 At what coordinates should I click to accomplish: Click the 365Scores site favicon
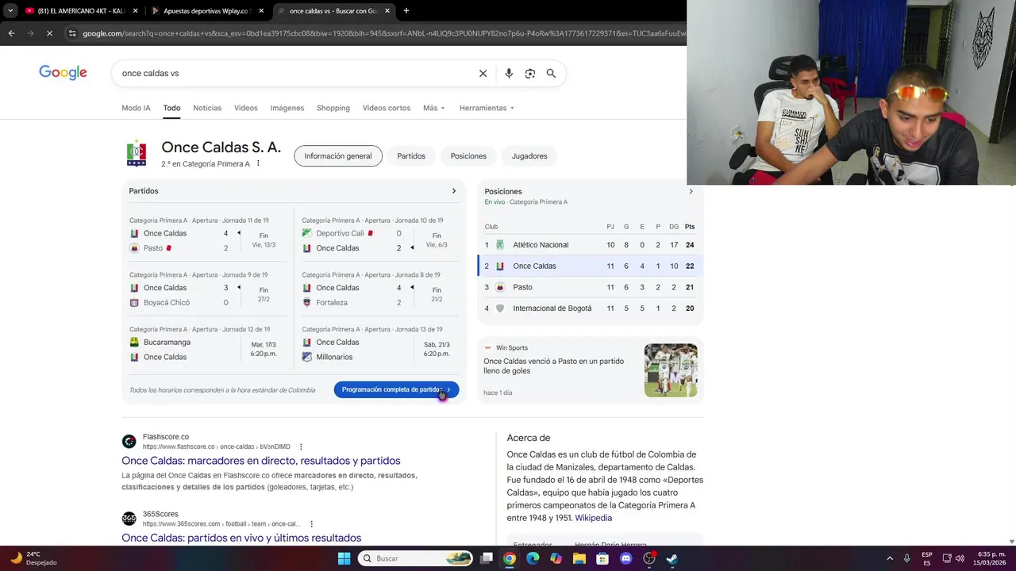(x=129, y=519)
